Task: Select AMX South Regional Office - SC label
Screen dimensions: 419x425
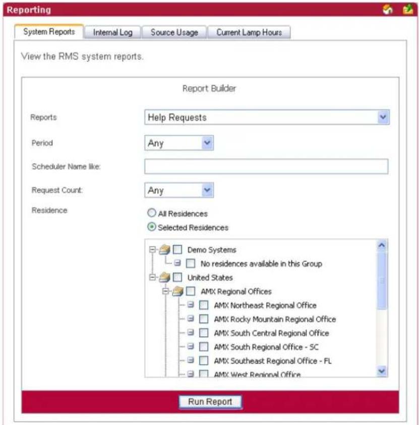Action: click(266, 347)
